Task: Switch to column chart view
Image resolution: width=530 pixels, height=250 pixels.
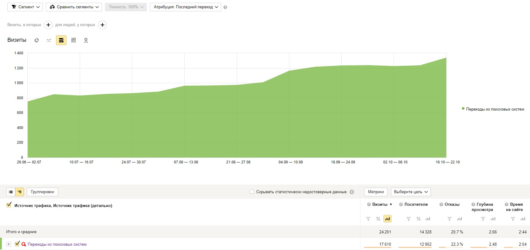Action: (x=74, y=40)
